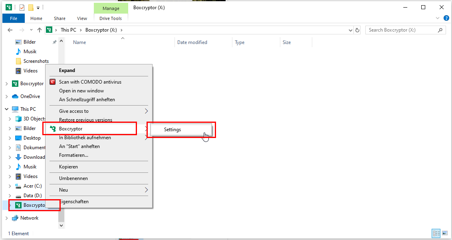Click the Properties checkmark icon in quick access toolbar
Viewport: 452px width, 240px height.
click(x=22, y=8)
